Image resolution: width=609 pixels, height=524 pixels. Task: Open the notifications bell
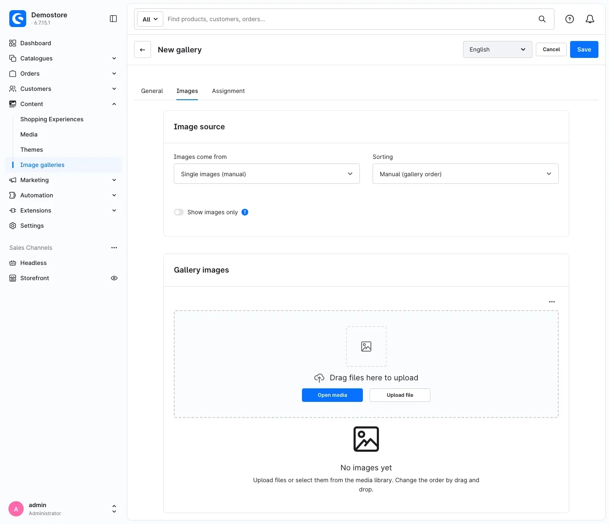(590, 19)
